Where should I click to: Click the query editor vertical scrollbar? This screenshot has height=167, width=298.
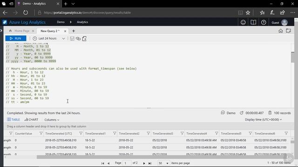click(x=292, y=57)
